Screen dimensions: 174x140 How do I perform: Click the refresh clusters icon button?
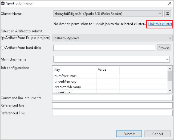pyautogui.click(x=168, y=14)
